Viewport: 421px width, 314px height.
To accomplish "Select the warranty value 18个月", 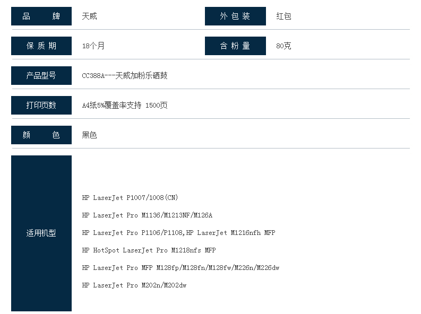I will (x=93, y=46).
